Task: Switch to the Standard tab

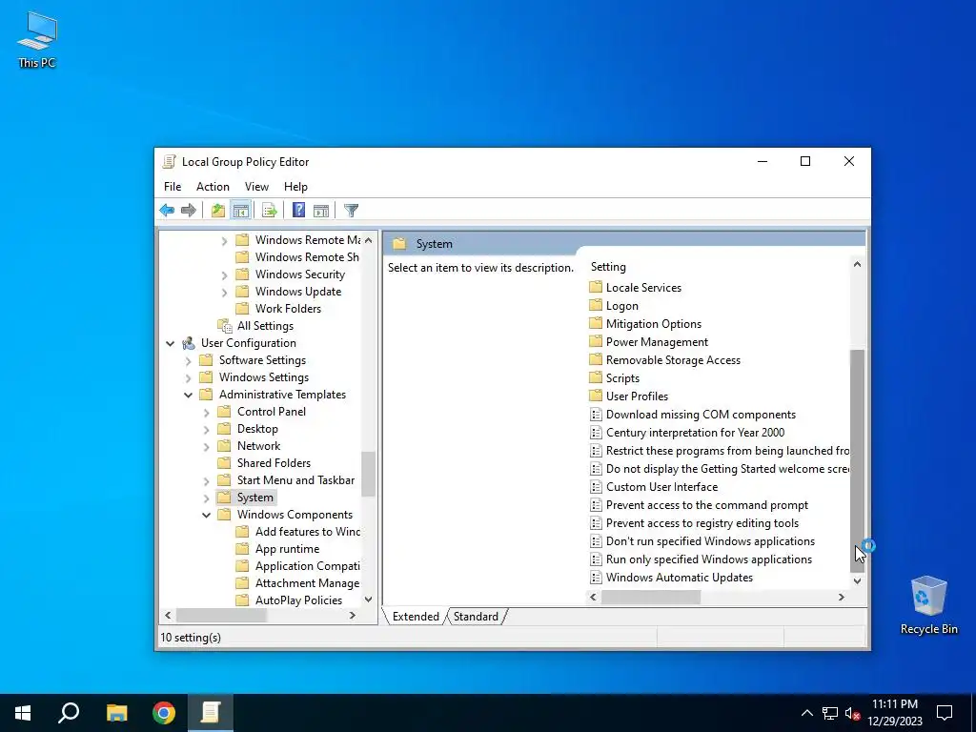Action: (476, 617)
